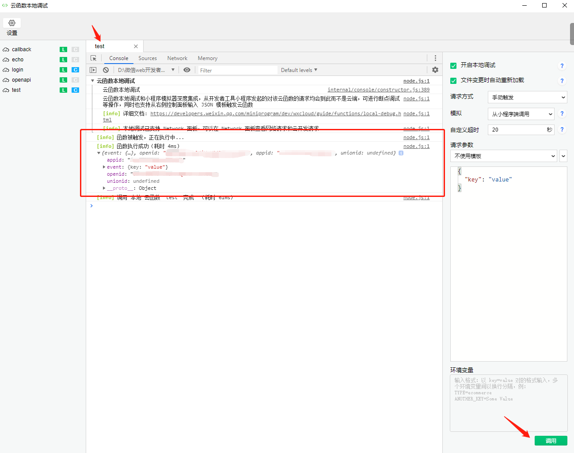The width and height of the screenshot is (574, 453).
Task: Switch to the Console tab
Action: click(x=119, y=58)
